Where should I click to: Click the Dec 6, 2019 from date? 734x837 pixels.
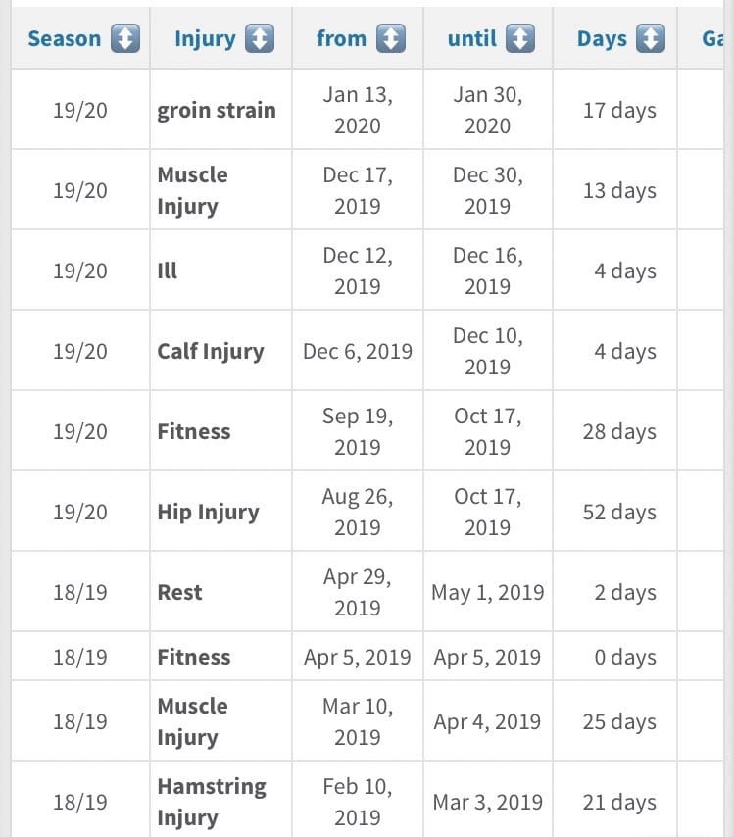click(x=358, y=351)
